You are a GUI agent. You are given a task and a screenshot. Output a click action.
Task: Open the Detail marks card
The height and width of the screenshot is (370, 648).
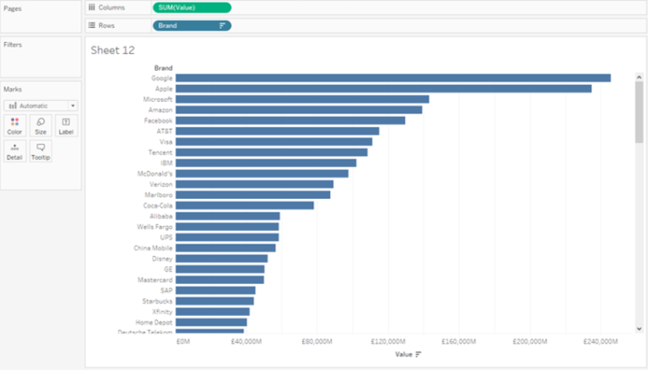15,151
